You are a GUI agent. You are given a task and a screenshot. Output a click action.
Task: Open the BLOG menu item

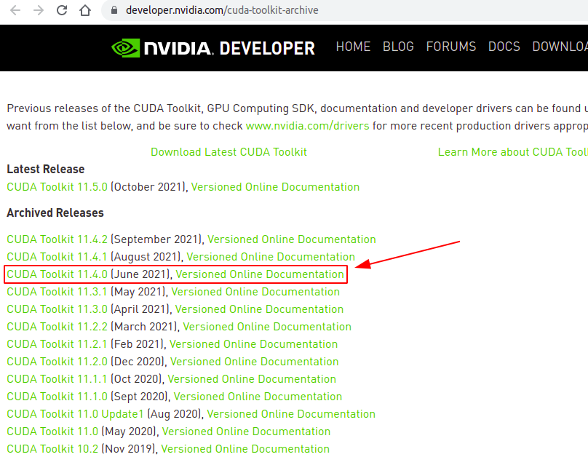[x=398, y=47]
